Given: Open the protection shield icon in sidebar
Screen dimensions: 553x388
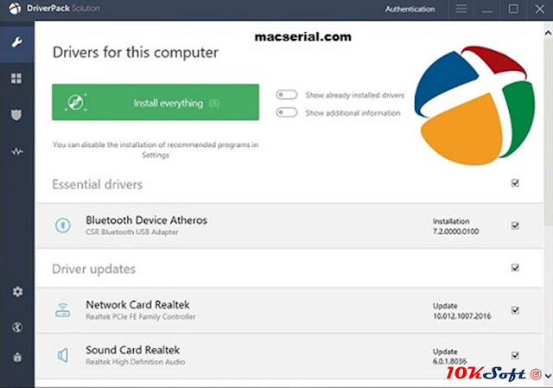Looking at the screenshot, I should (x=16, y=114).
